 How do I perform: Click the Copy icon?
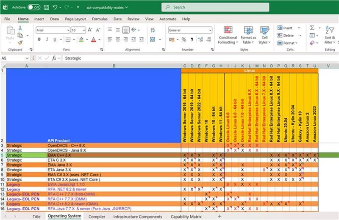click(20, 35)
